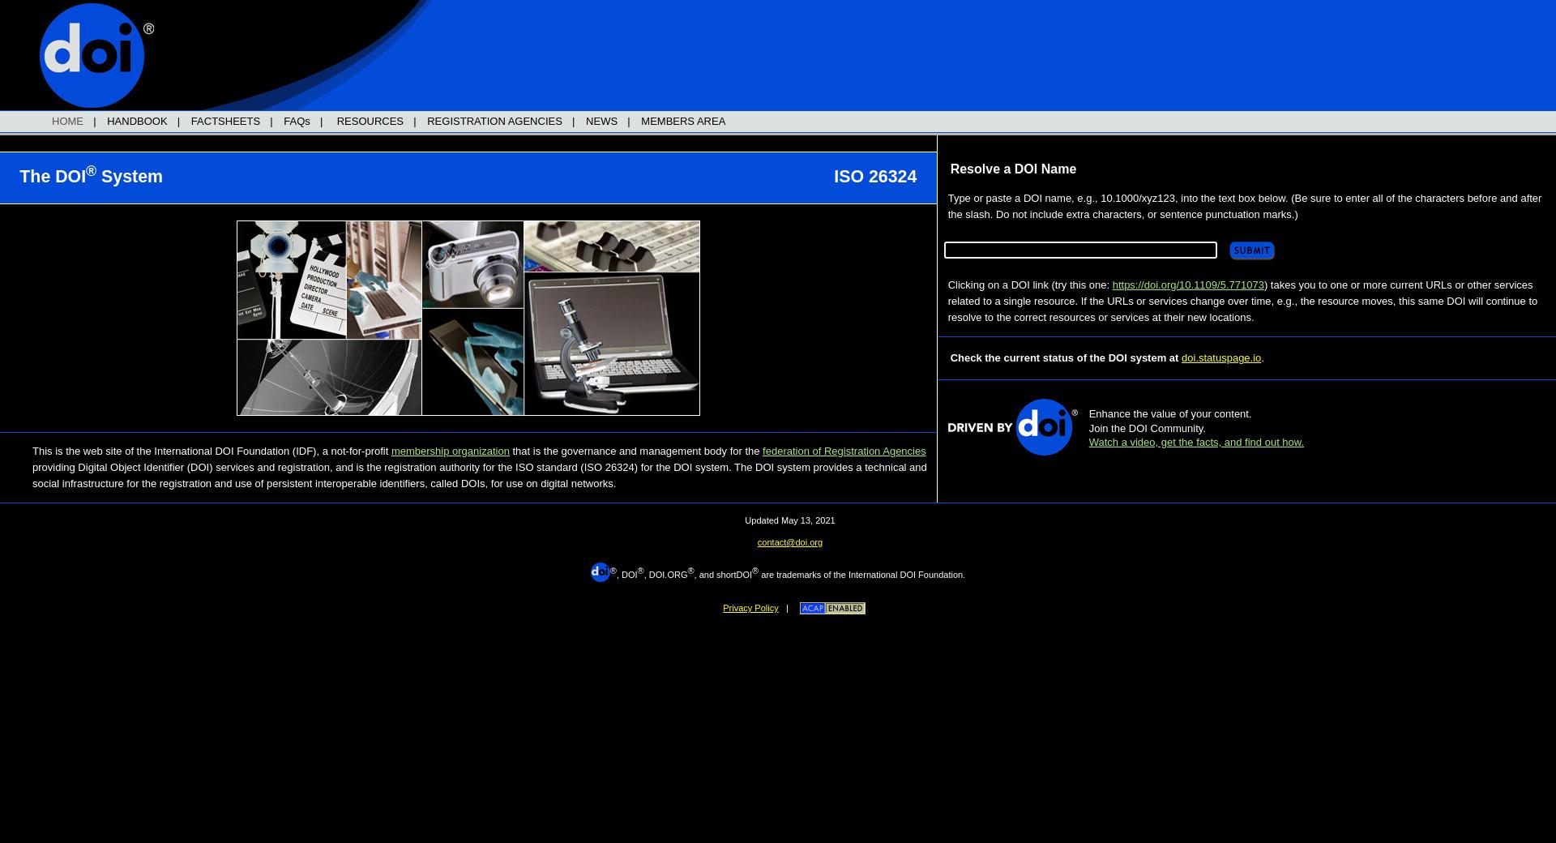Viewport: 1556px width, 843px height.
Task: Click The DOI System heading
Action: [x=91, y=176]
